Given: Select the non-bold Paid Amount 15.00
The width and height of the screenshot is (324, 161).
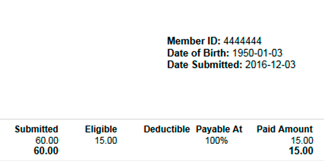Looking at the screenshot, I should [x=302, y=141].
